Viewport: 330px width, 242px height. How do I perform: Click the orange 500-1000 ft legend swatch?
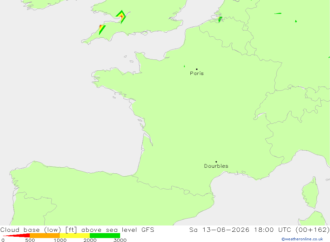45,235
